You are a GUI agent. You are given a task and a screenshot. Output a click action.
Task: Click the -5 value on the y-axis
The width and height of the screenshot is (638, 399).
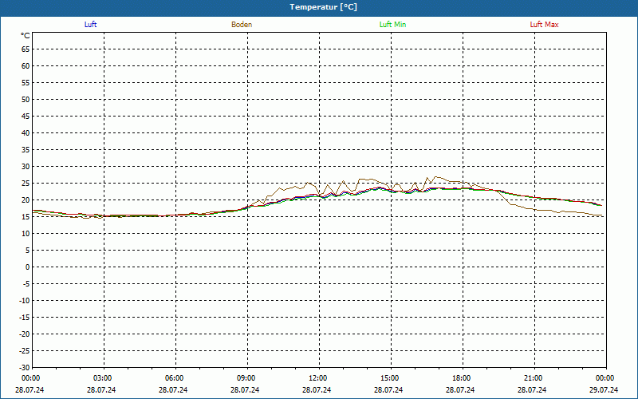tap(26, 284)
